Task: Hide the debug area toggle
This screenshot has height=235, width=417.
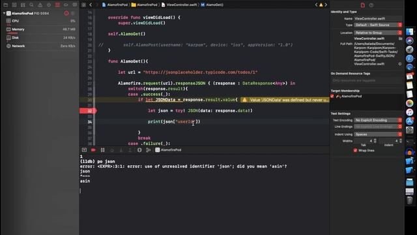Action: (x=84, y=150)
